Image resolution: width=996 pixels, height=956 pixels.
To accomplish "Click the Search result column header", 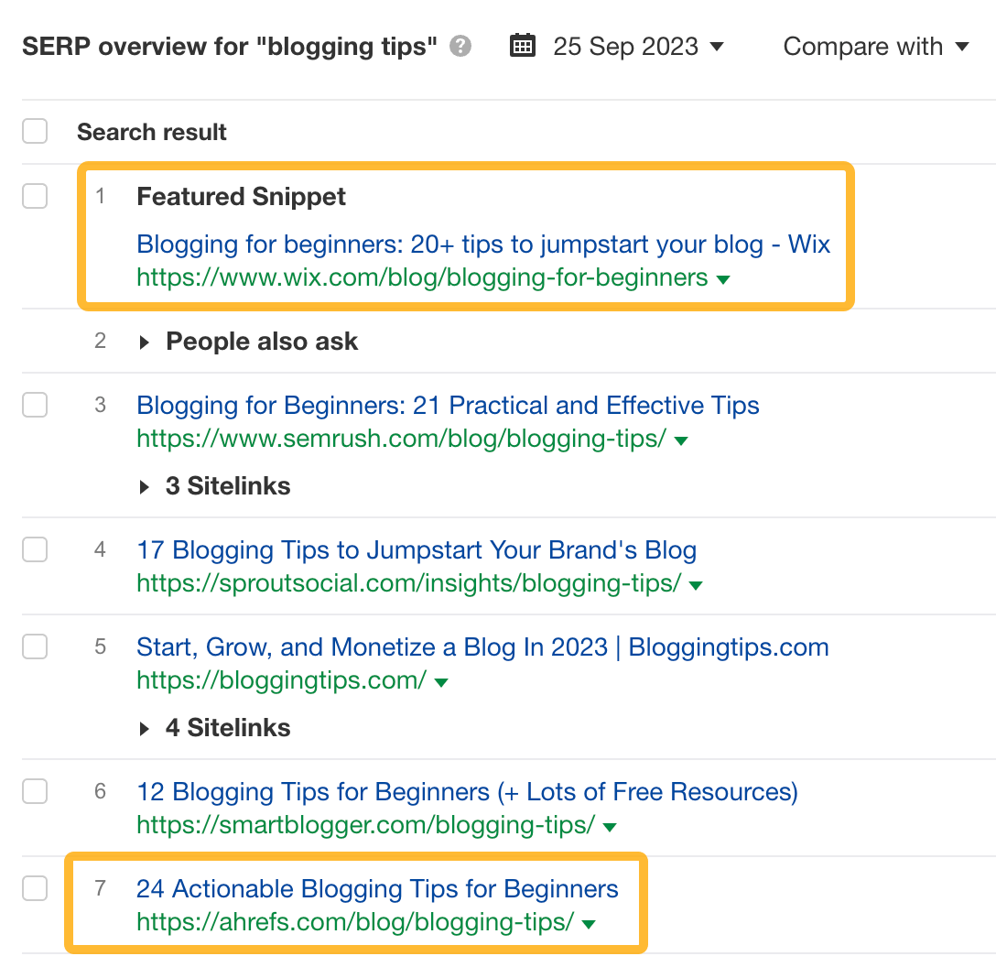I will pos(151,131).
